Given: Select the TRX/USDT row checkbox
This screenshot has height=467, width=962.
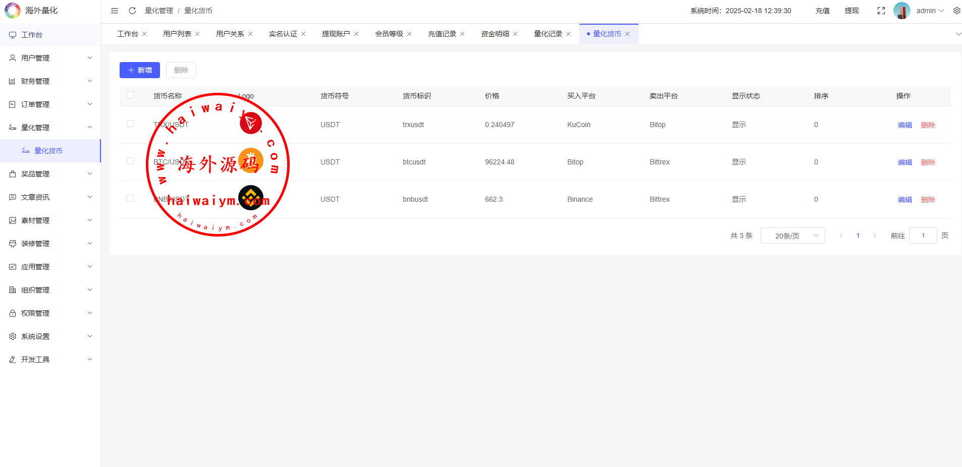Looking at the screenshot, I should pos(130,124).
